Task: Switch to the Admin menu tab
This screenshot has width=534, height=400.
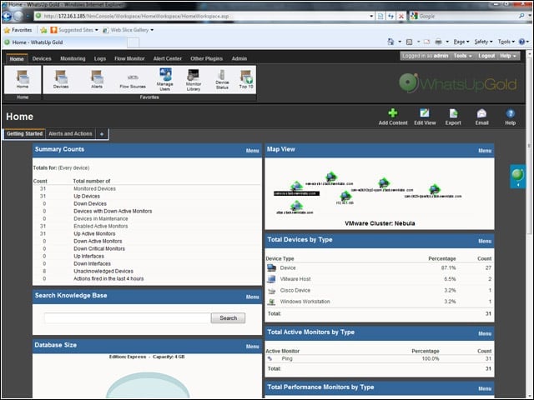Action: point(239,58)
